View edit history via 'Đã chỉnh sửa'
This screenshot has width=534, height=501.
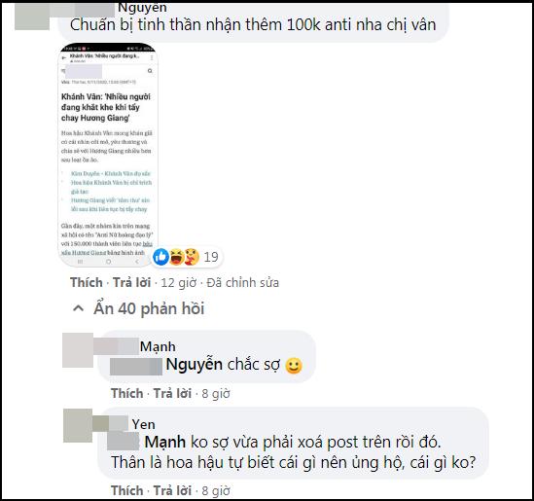coord(243,282)
